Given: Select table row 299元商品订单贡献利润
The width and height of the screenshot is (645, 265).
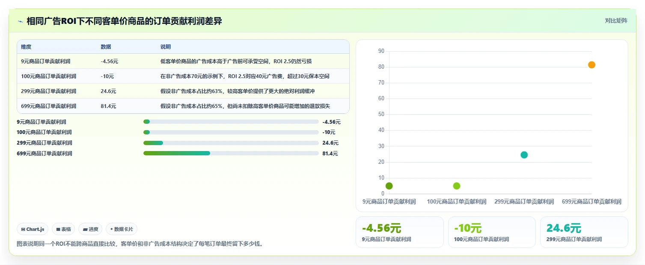Looking at the screenshot, I should click(x=183, y=91).
